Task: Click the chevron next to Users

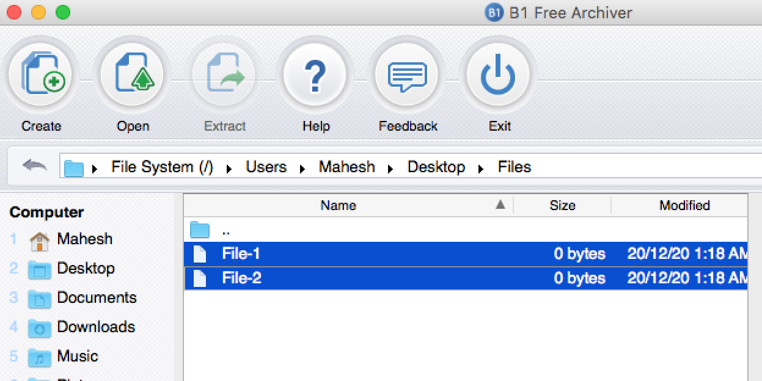Action: pos(302,167)
